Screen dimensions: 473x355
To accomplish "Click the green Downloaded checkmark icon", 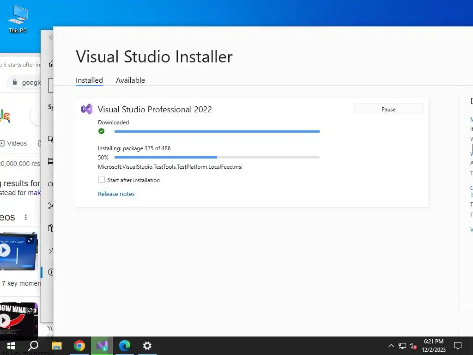I will [101, 131].
